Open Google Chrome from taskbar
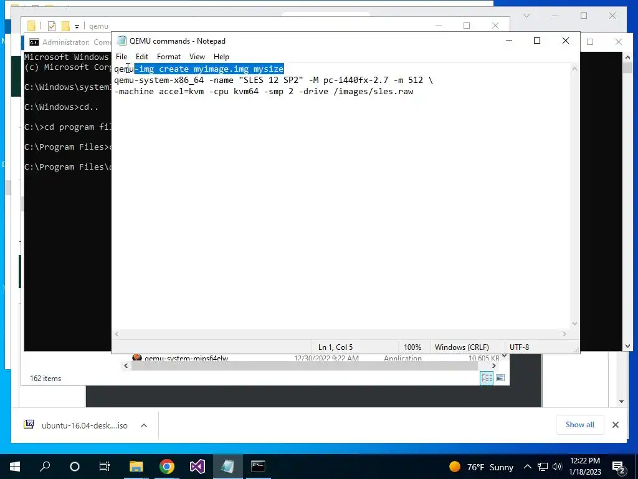 coord(167,467)
